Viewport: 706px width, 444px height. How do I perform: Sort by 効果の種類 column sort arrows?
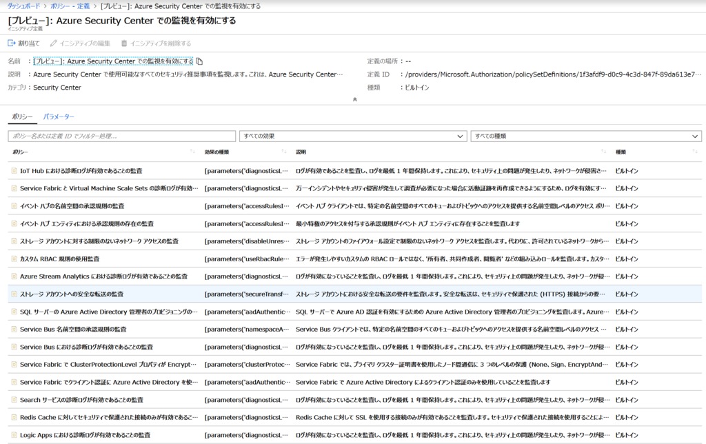(x=283, y=152)
